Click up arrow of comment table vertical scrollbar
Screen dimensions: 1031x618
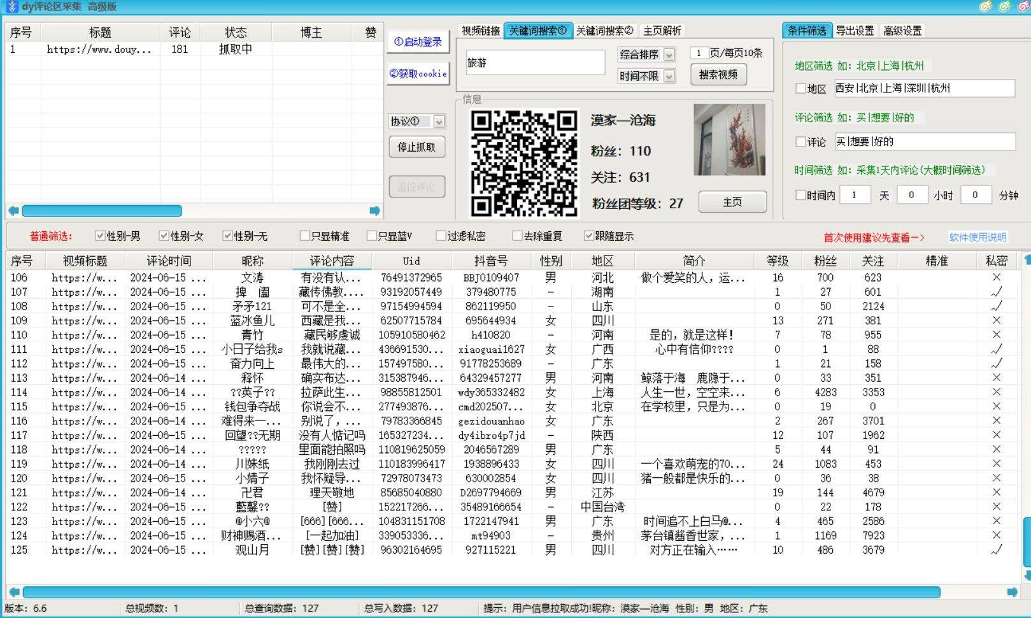point(1027,259)
